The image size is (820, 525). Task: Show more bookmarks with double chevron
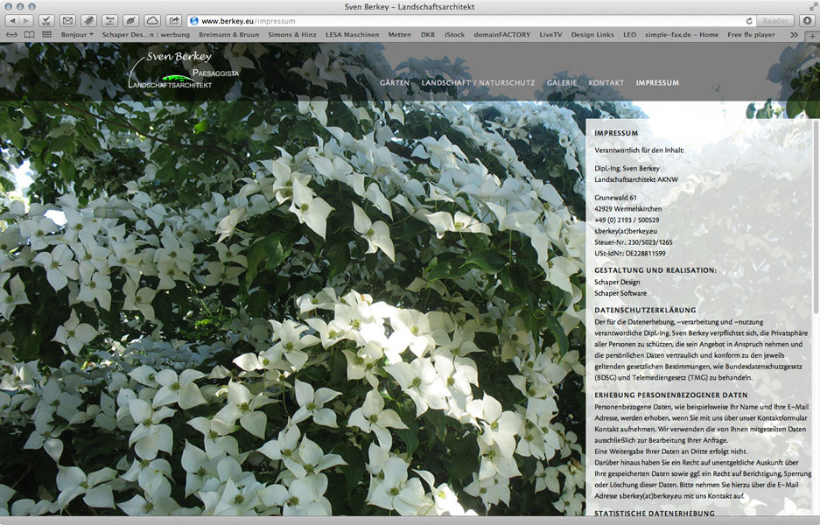(795, 35)
